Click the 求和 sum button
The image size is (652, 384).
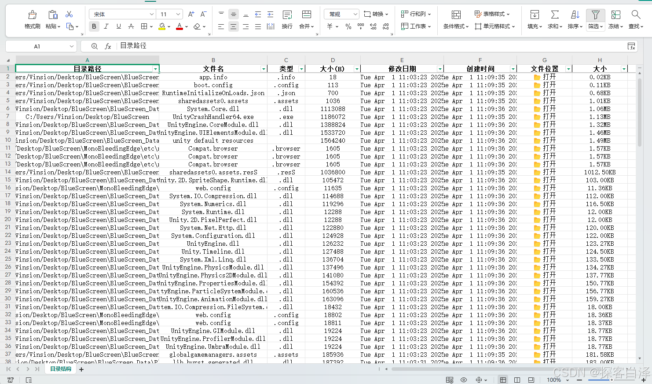[x=555, y=20]
